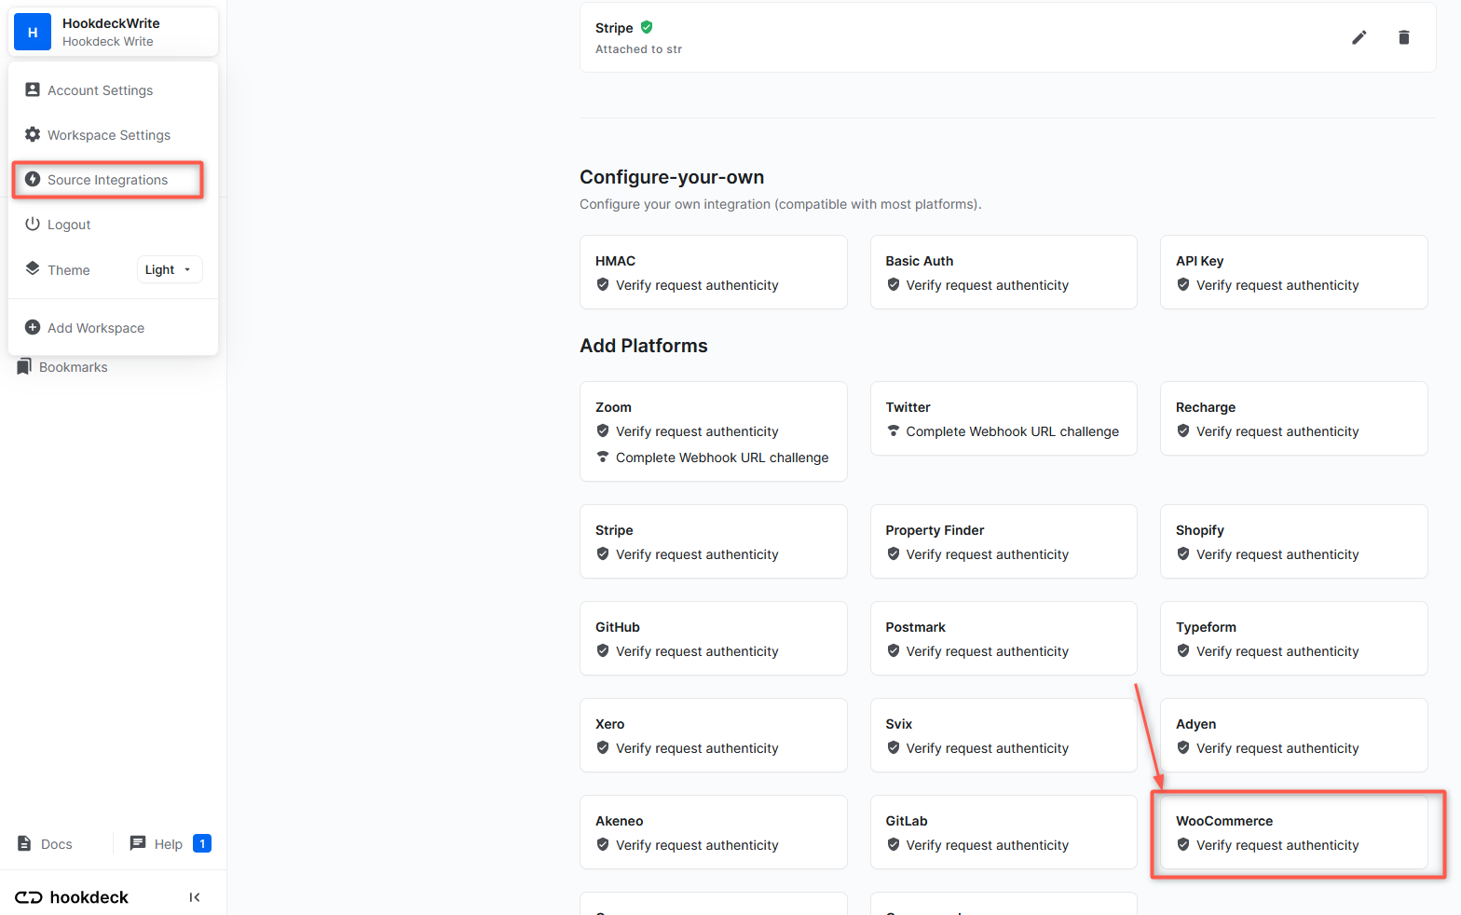Click the Logout power icon
This screenshot has width=1461, height=915.
pyautogui.click(x=33, y=224)
